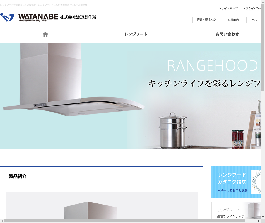Click left arrow on horizontal scrollbar
Viewport: 265px width, 223px height.
click(2, 221)
